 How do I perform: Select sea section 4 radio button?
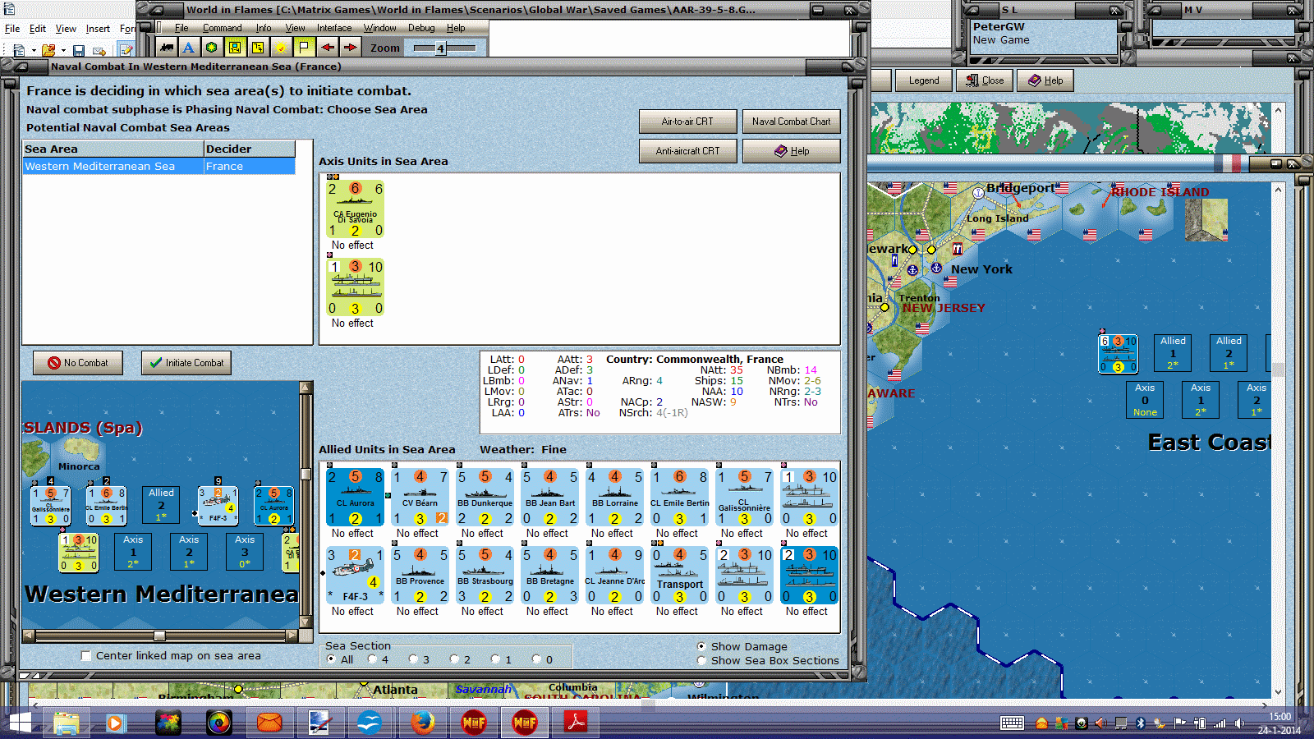pos(372,659)
